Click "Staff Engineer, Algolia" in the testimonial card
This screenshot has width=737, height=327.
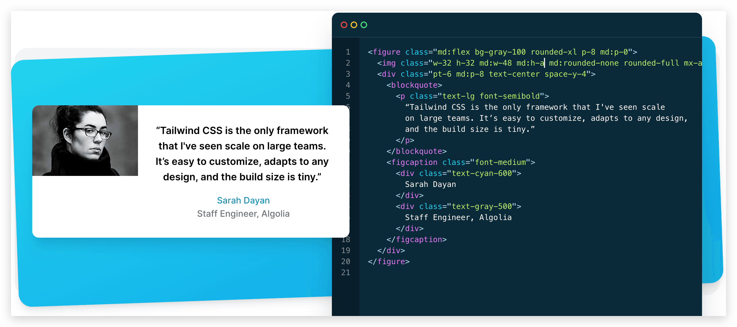coord(243,214)
